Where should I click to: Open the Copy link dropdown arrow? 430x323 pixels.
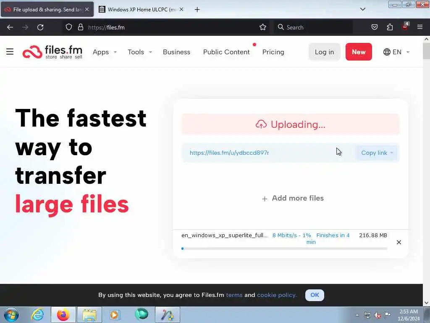point(392,153)
